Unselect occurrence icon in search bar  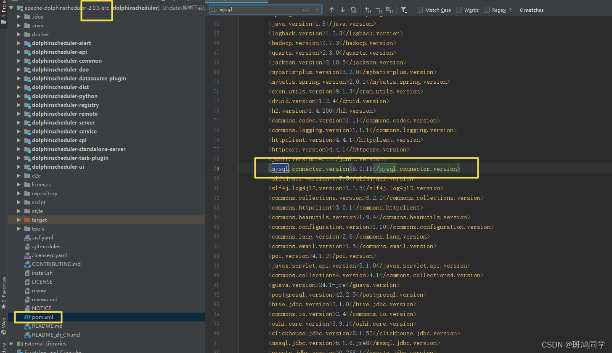tap(379, 10)
